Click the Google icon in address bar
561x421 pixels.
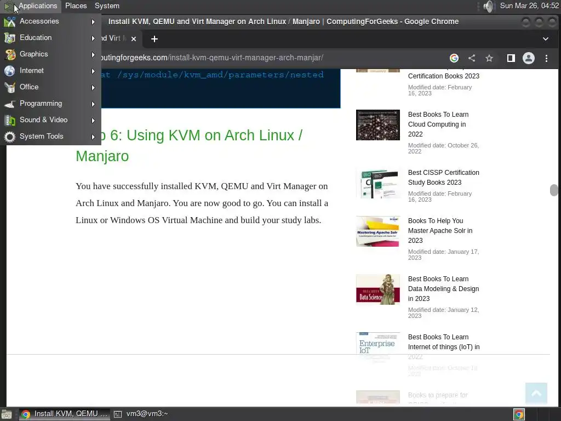[454, 58]
